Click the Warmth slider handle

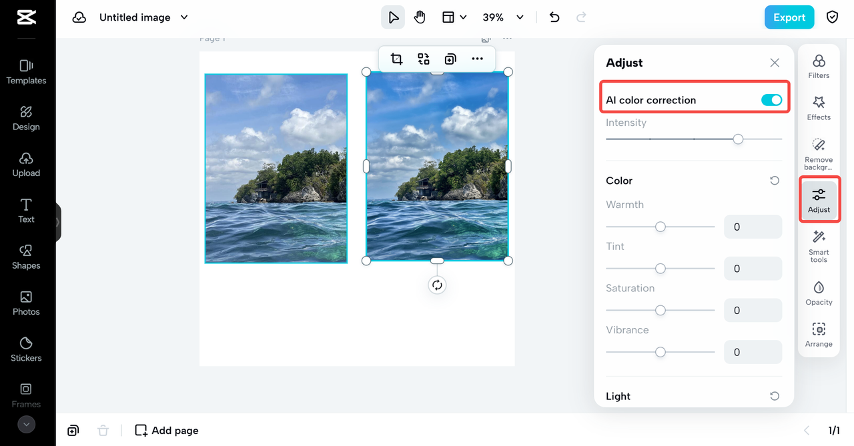point(661,227)
